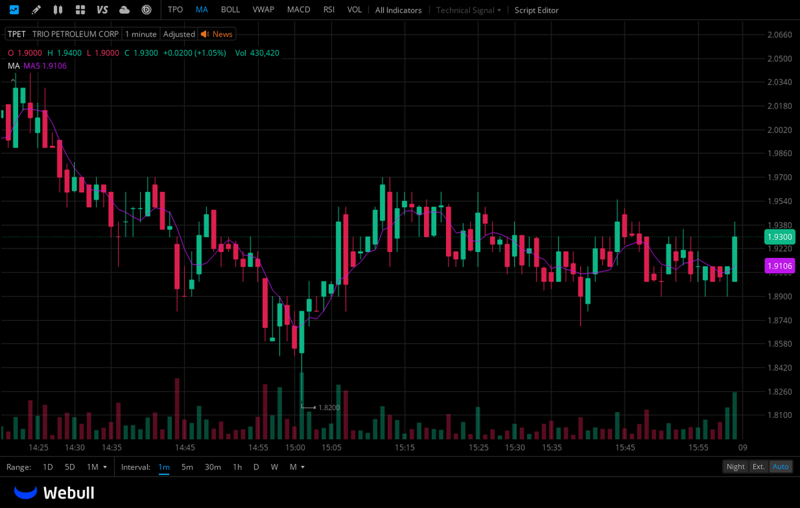Expand the 1M range dropdown
The height and width of the screenshot is (508, 800).
click(97, 467)
